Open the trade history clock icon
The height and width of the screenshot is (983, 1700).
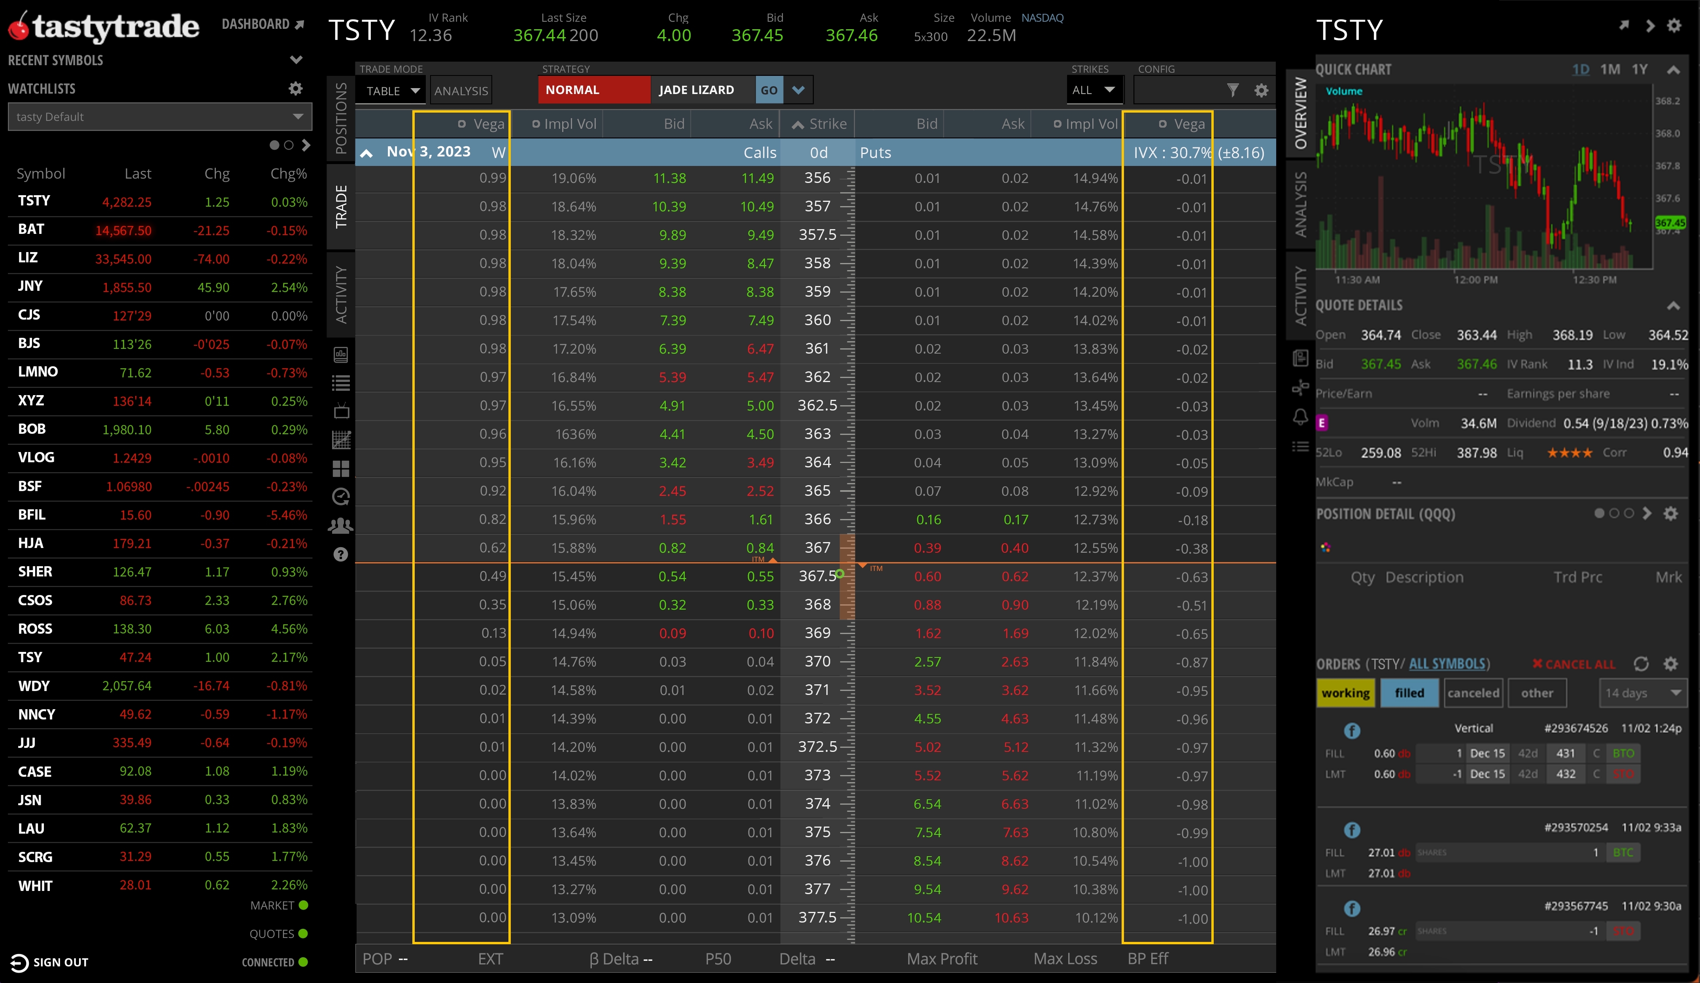point(341,497)
